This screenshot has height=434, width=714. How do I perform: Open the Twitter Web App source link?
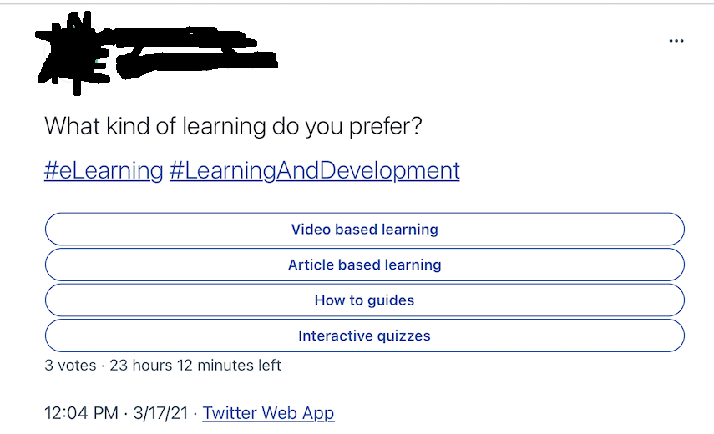(x=268, y=413)
